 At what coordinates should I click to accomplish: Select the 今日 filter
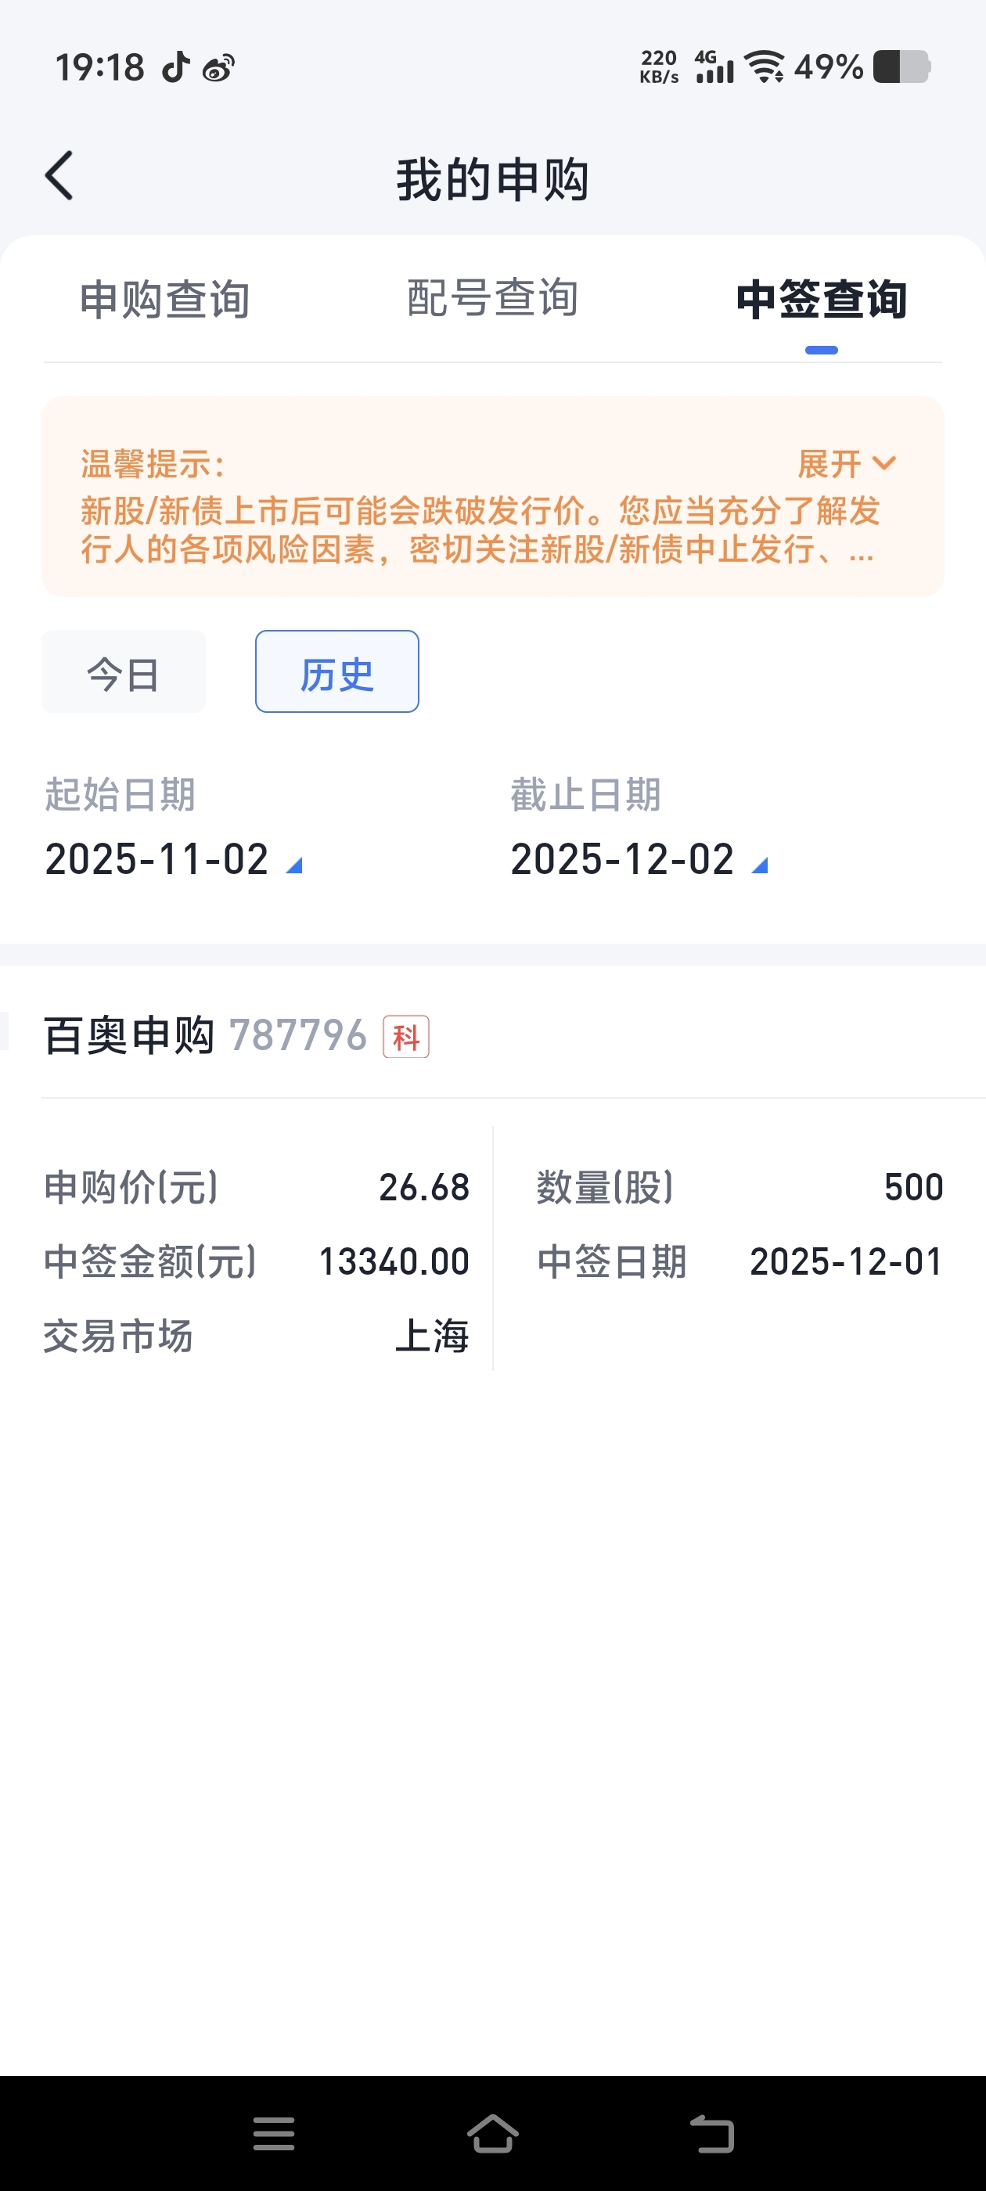(124, 672)
